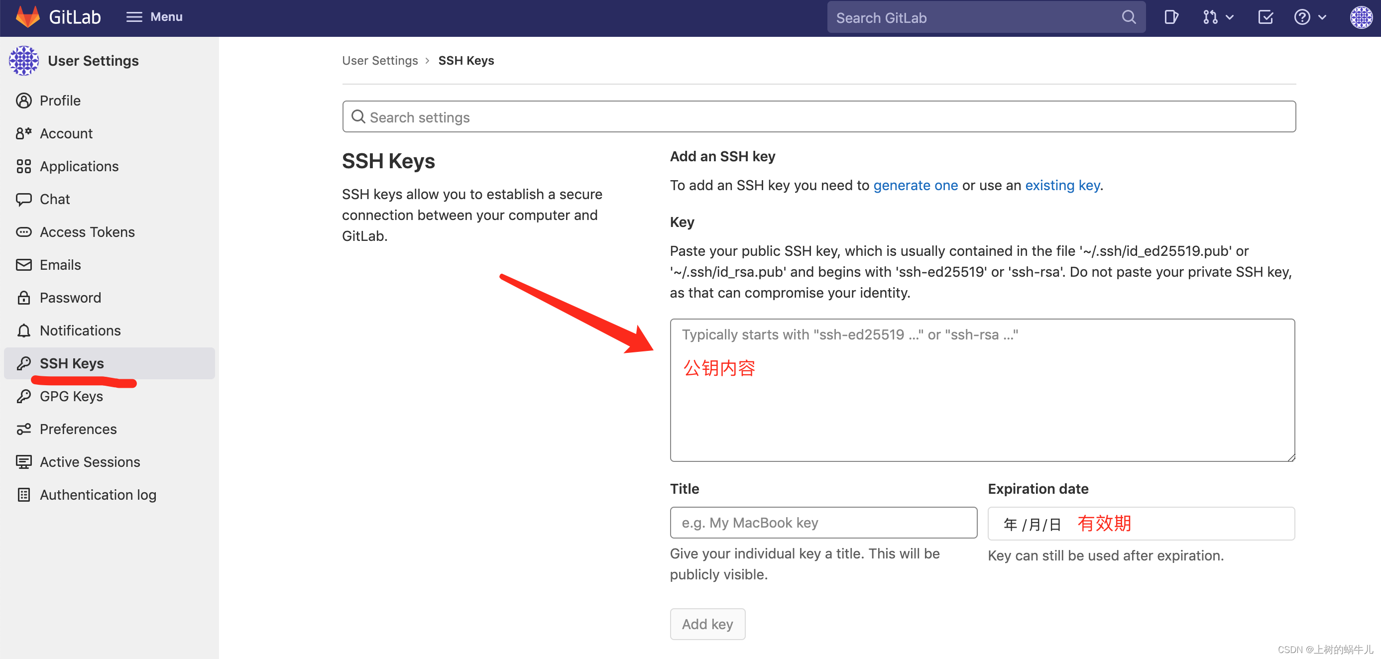
Task: Follow the 'generate one' link
Action: [x=916, y=185]
